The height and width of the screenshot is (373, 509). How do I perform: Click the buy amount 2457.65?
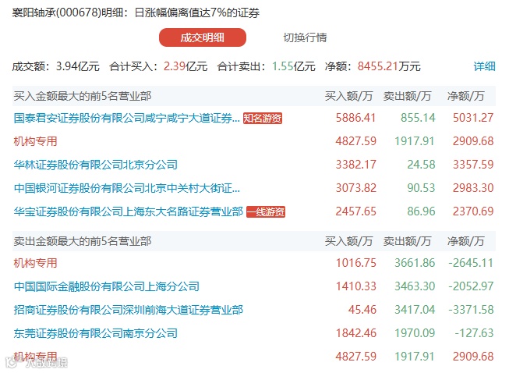coord(355,211)
